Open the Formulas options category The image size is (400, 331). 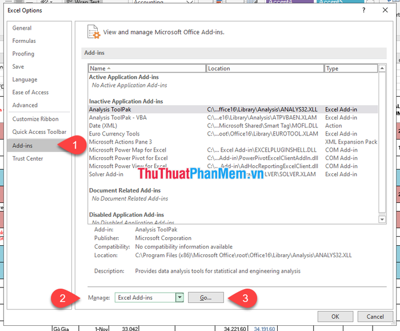(24, 41)
